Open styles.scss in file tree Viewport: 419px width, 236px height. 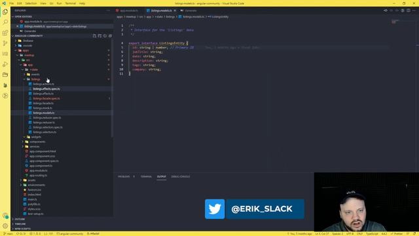[x=34, y=209]
